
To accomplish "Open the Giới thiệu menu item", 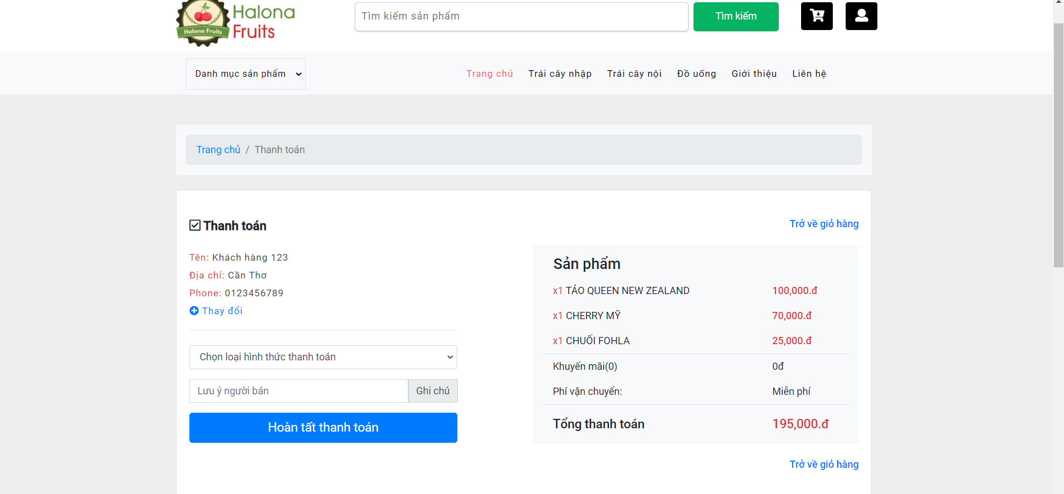I will (754, 74).
